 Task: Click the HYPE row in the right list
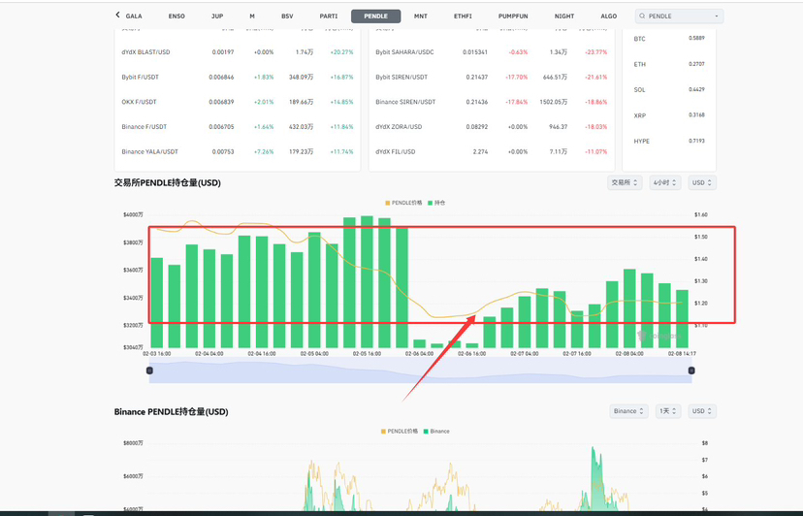point(642,142)
